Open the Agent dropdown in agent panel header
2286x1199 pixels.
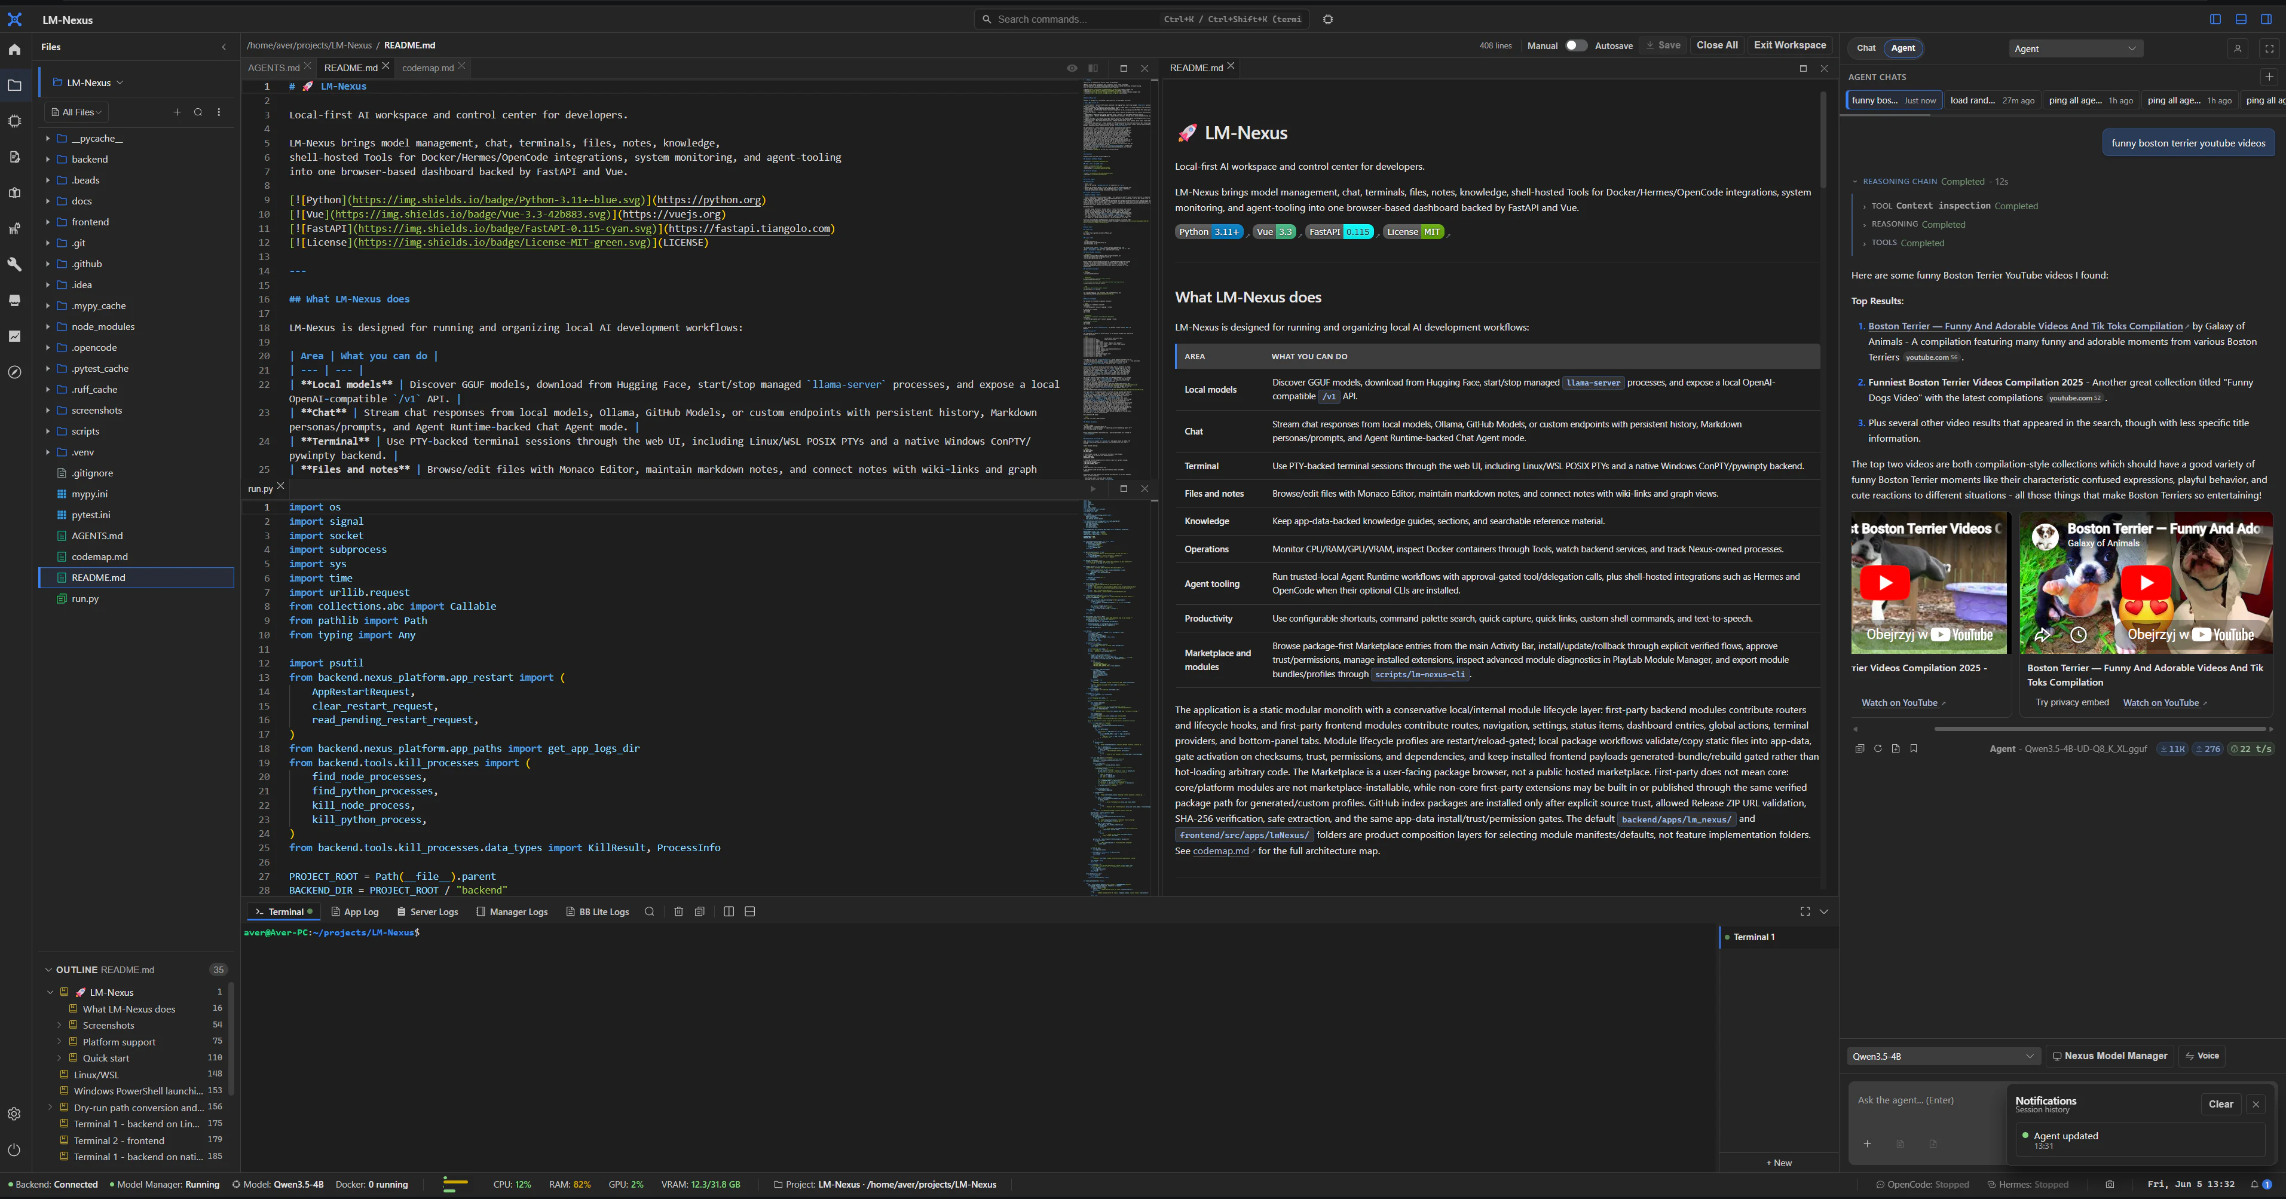coord(2076,49)
